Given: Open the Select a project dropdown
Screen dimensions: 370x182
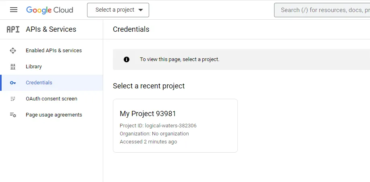Looking at the screenshot, I should click(x=118, y=10).
